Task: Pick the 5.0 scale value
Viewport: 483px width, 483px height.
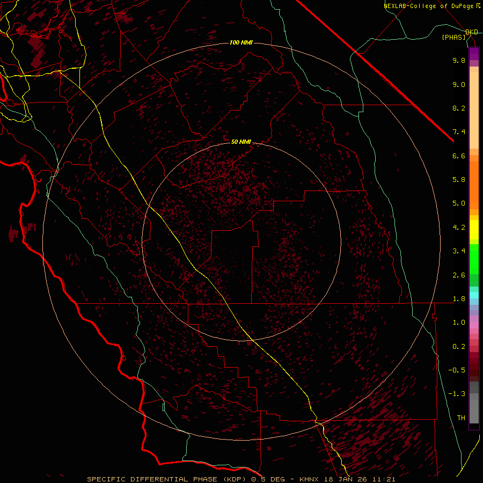Action: point(459,203)
